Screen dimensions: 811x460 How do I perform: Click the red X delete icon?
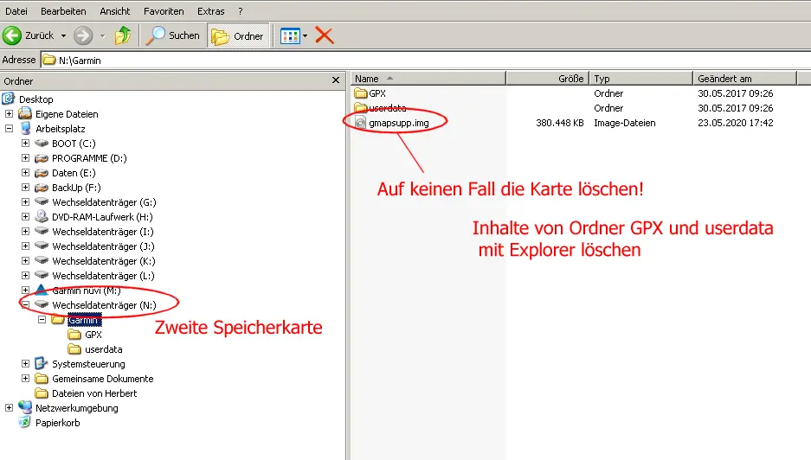tap(325, 35)
